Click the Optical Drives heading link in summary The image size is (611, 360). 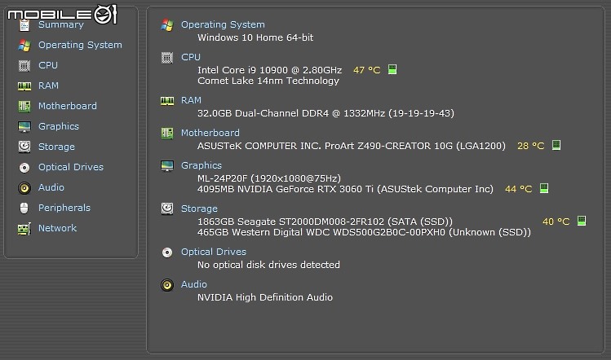214,252
